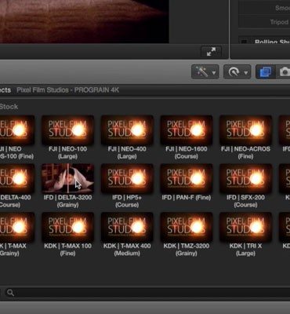Click 'Pixel Film Studios - PROGRAIN 4K' category label

(x=68, y=90)
